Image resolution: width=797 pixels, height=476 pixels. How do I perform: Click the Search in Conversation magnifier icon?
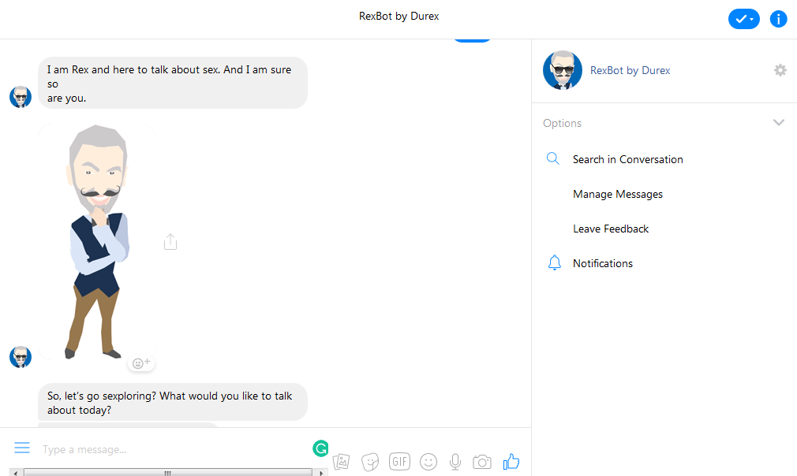click(553, 159)
